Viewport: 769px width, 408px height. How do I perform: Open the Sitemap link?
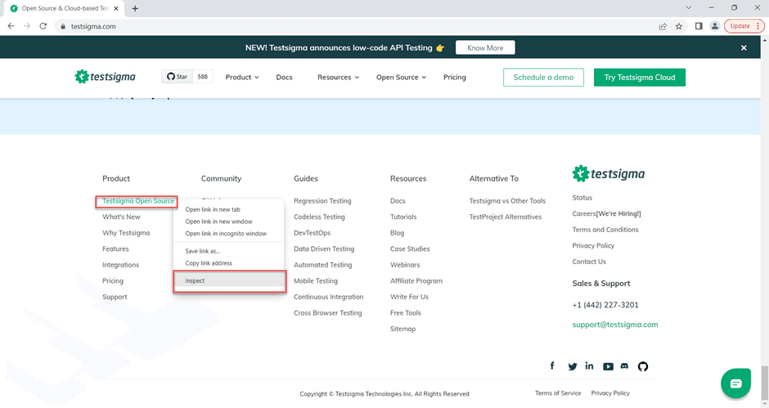coord(402,329)
